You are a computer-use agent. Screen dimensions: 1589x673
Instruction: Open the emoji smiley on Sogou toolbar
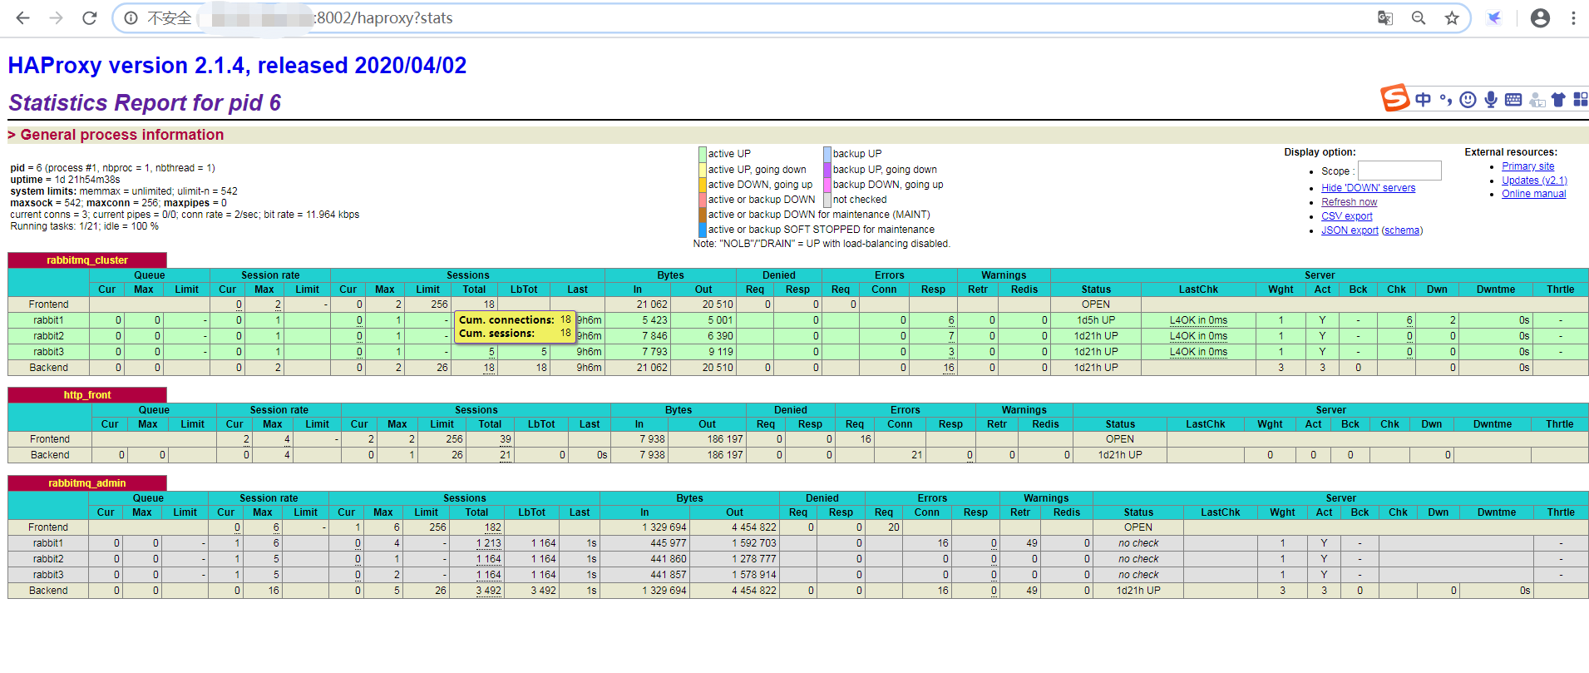tap(1468, 100)
